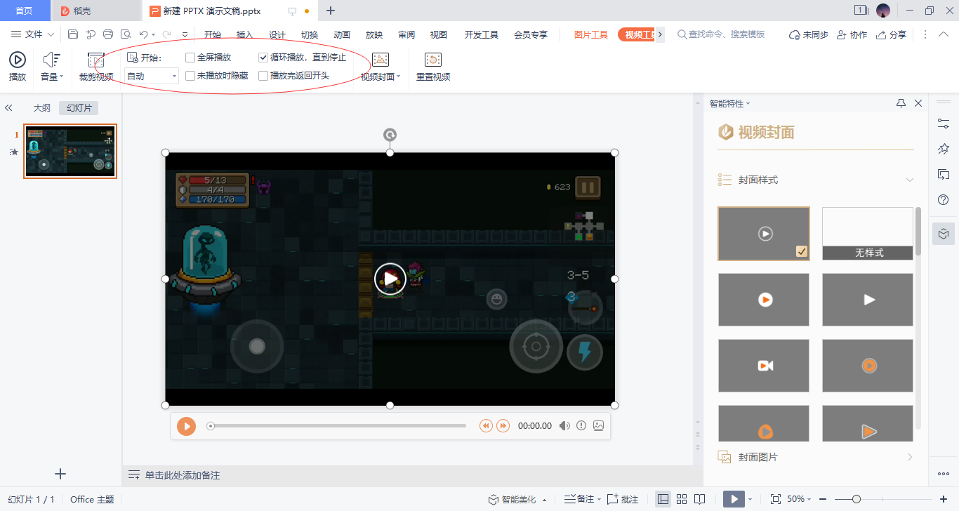Switch to the 首页 tab
Image resolution: width=959 pixels, height=511 pixels.
click(x=25, y=11)
